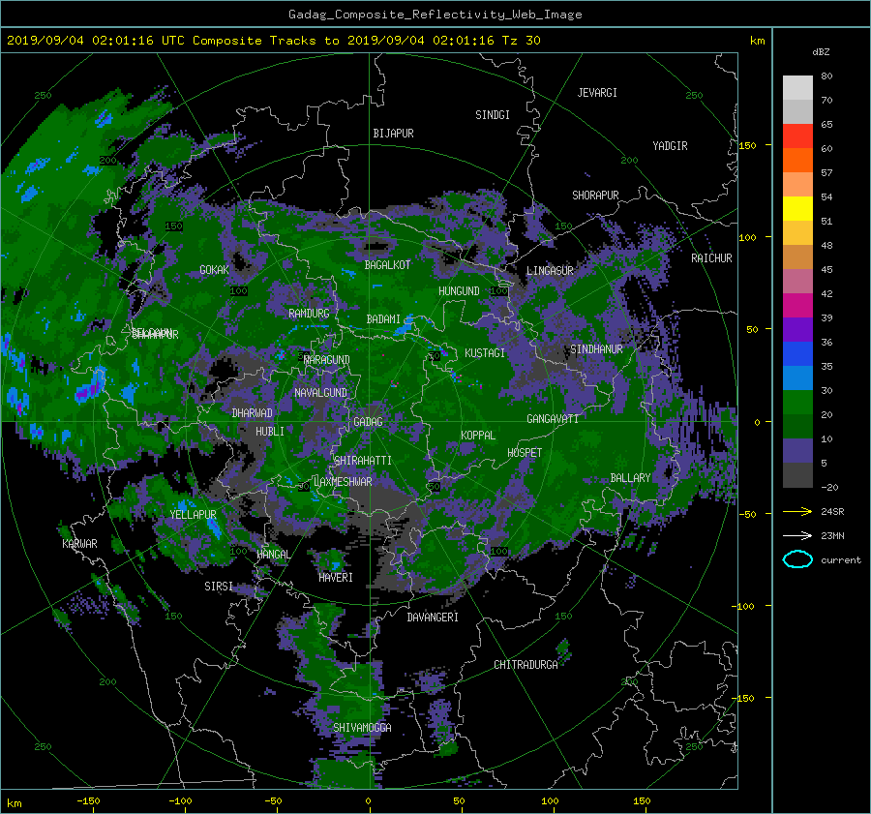
Task: Click the Gadag_Composite_Reflectivity_Web_Image title
Action: (x=435, y=15)
